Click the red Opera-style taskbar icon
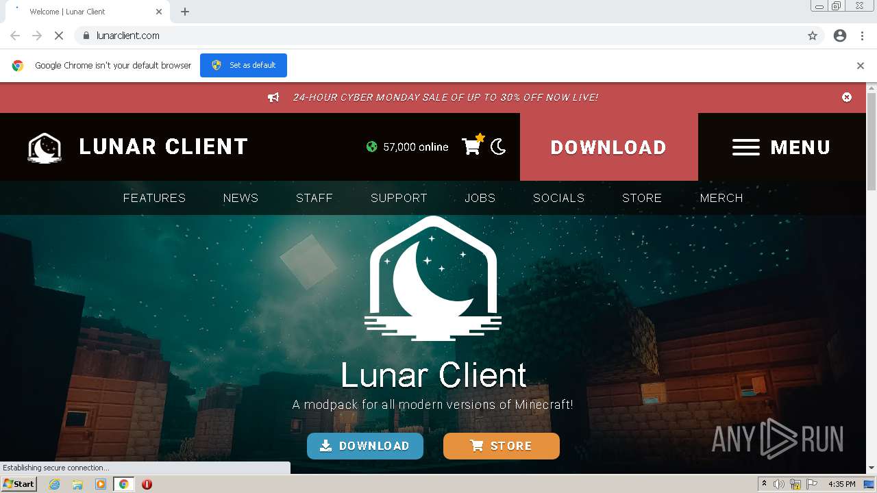Viewport: 877px width, 493px height. pyautogui.click(x=147, y=484)
